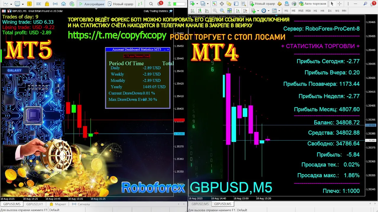Select the M5 timeframe in MT4
The image size is (378, 212).
294,11
